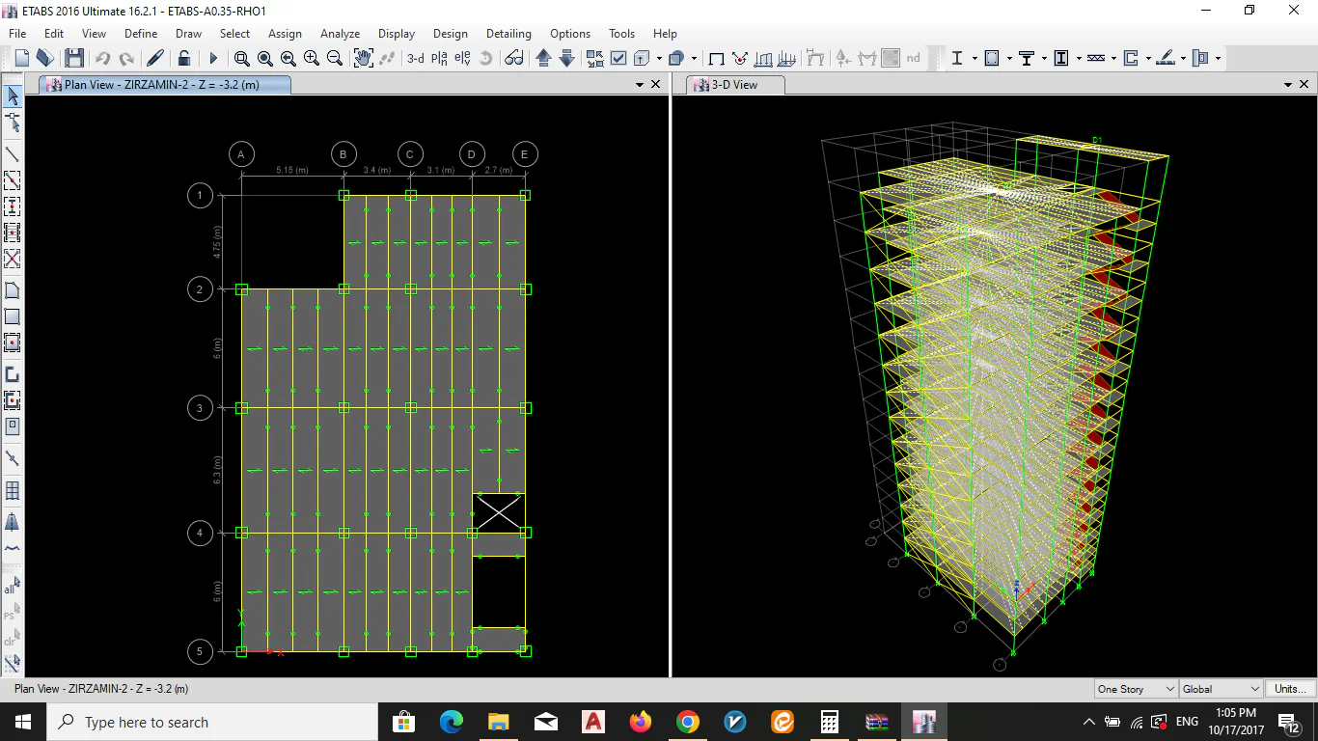Switch to the 3-D View tab
The image size is (1318, 741).
click(734, 85)
